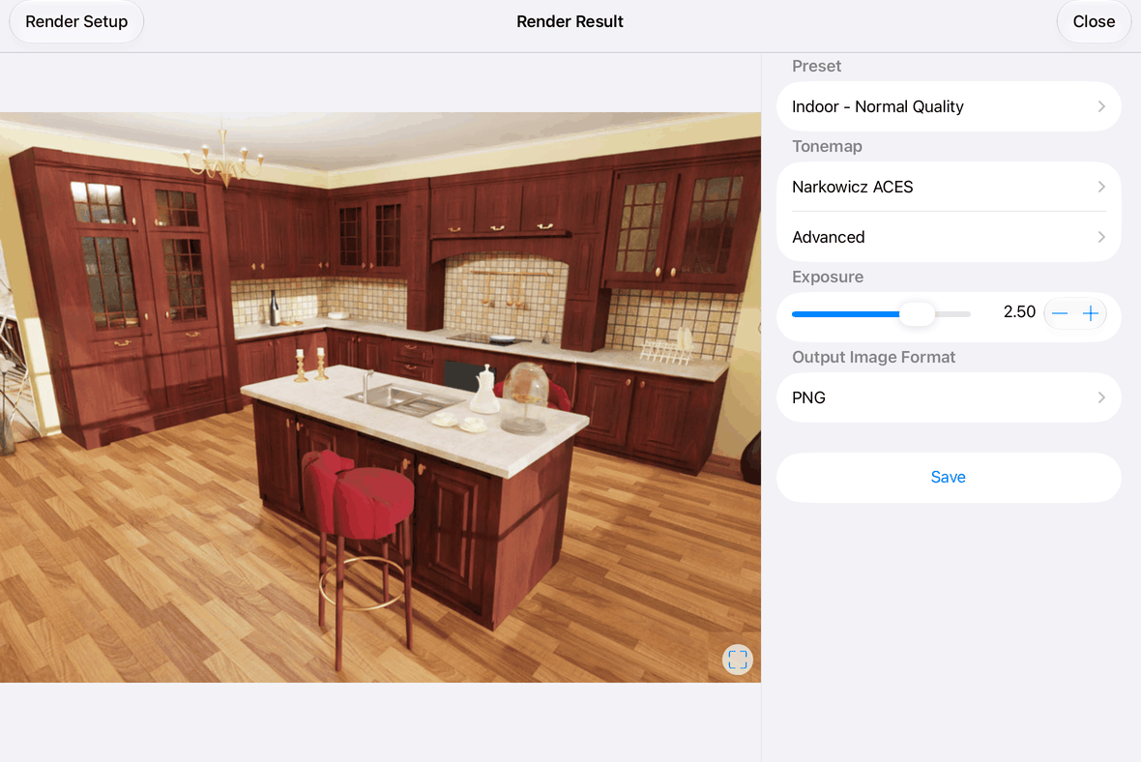Viewport: 1141px width, 762px height.
Task: Decrease exposure with the minus button
Action: click(x=1060, y=313)
